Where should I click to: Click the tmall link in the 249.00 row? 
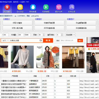pyautogui.click(x=89, y=81)
